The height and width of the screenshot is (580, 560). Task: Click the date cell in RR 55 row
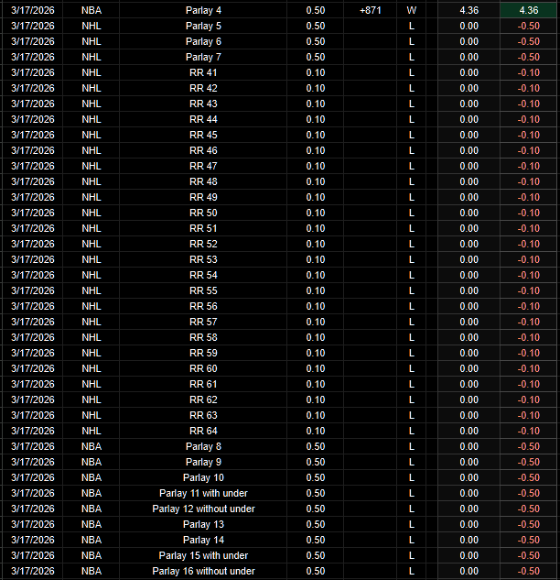pyautogui.click(x=33, y=290)
